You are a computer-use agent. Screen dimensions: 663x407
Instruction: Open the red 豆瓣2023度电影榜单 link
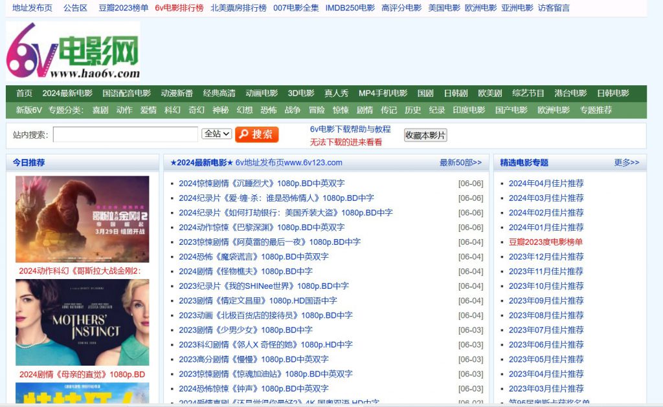coord(545,242)
